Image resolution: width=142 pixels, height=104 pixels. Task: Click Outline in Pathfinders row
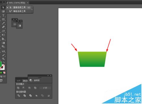[42, 95]
